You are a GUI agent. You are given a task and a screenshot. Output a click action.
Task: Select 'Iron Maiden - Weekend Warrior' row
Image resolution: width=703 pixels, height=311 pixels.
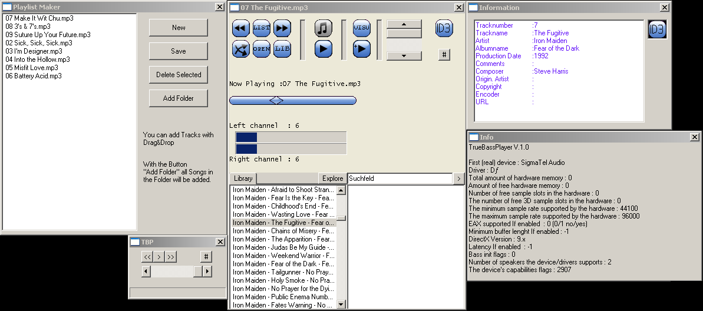pyautogui.click(x=283, y=256)
